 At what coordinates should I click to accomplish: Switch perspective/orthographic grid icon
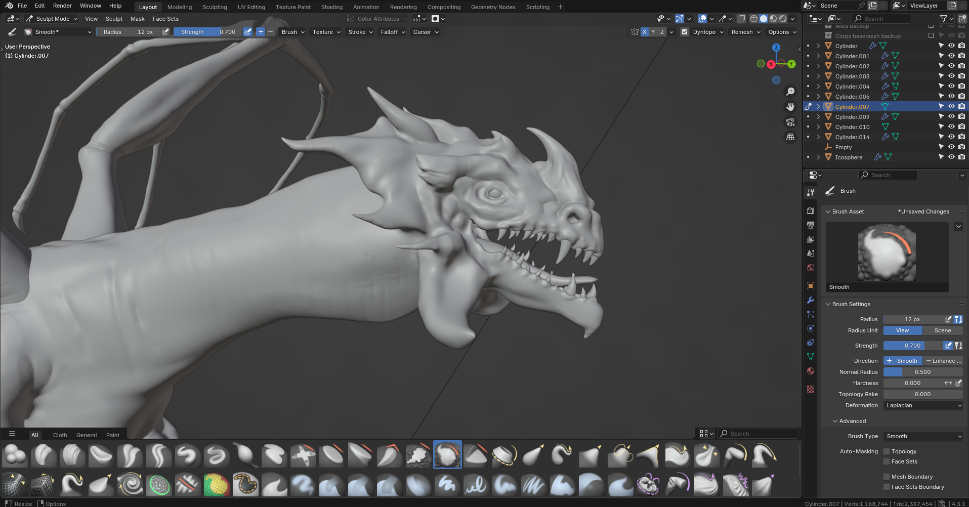tap(790, 137)
